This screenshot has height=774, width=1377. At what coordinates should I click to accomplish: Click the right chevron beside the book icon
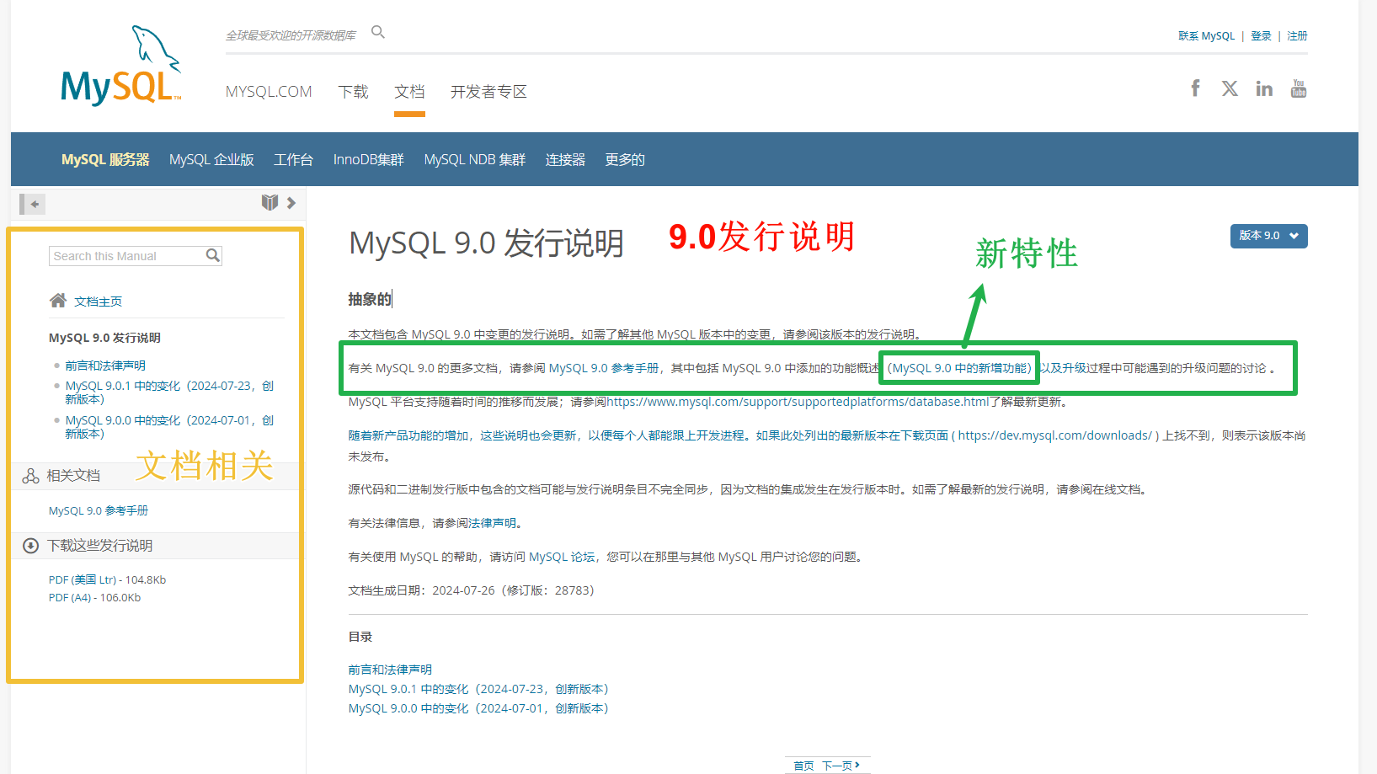[291, 202]
